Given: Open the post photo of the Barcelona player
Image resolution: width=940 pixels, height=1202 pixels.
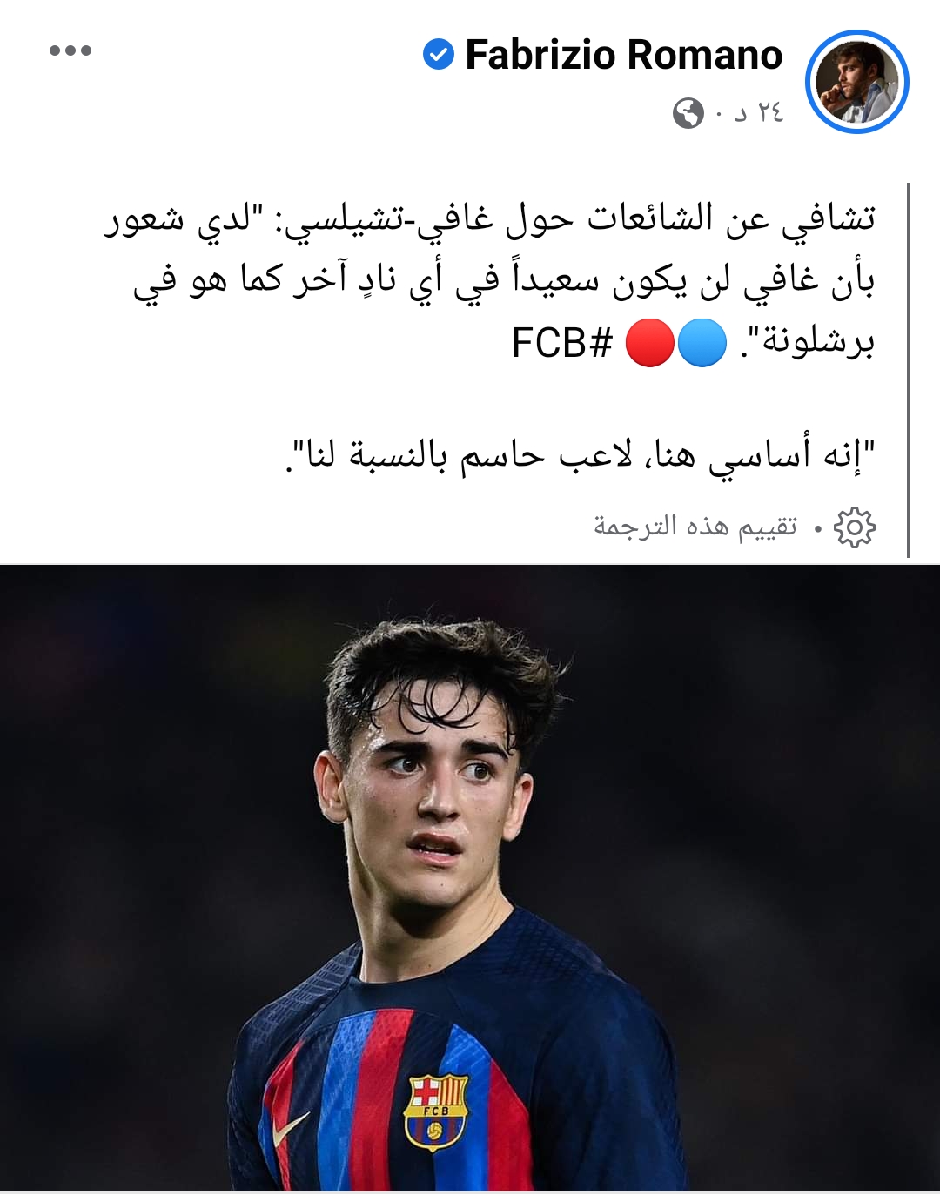Looking at the screenshot, I should pyautogui.click(x=470, y=877).
